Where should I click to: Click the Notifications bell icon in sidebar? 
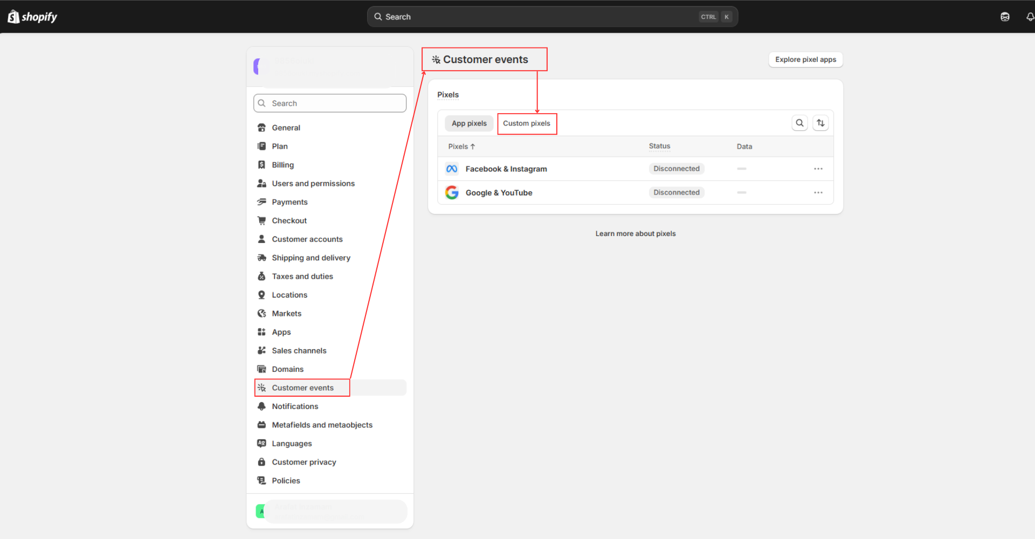point(261,406)
